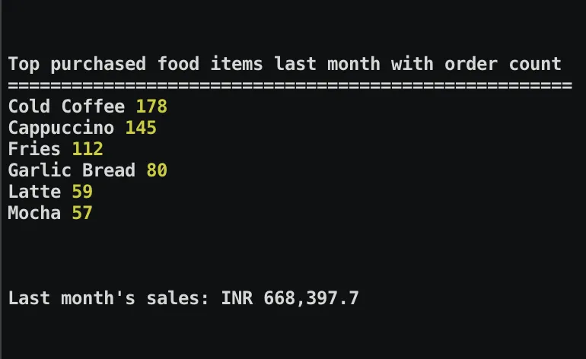Click the "Last month's sales:" label
The height and width of the screenshot is (359, 586).
tap(109, 298)
